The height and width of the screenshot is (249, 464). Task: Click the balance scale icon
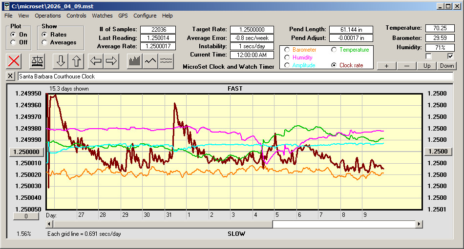(37, 61)
